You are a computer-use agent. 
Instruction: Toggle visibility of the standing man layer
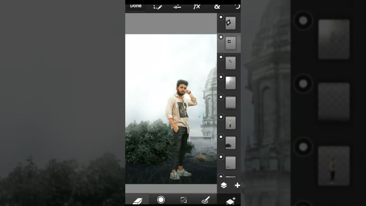tap(221, 117)
